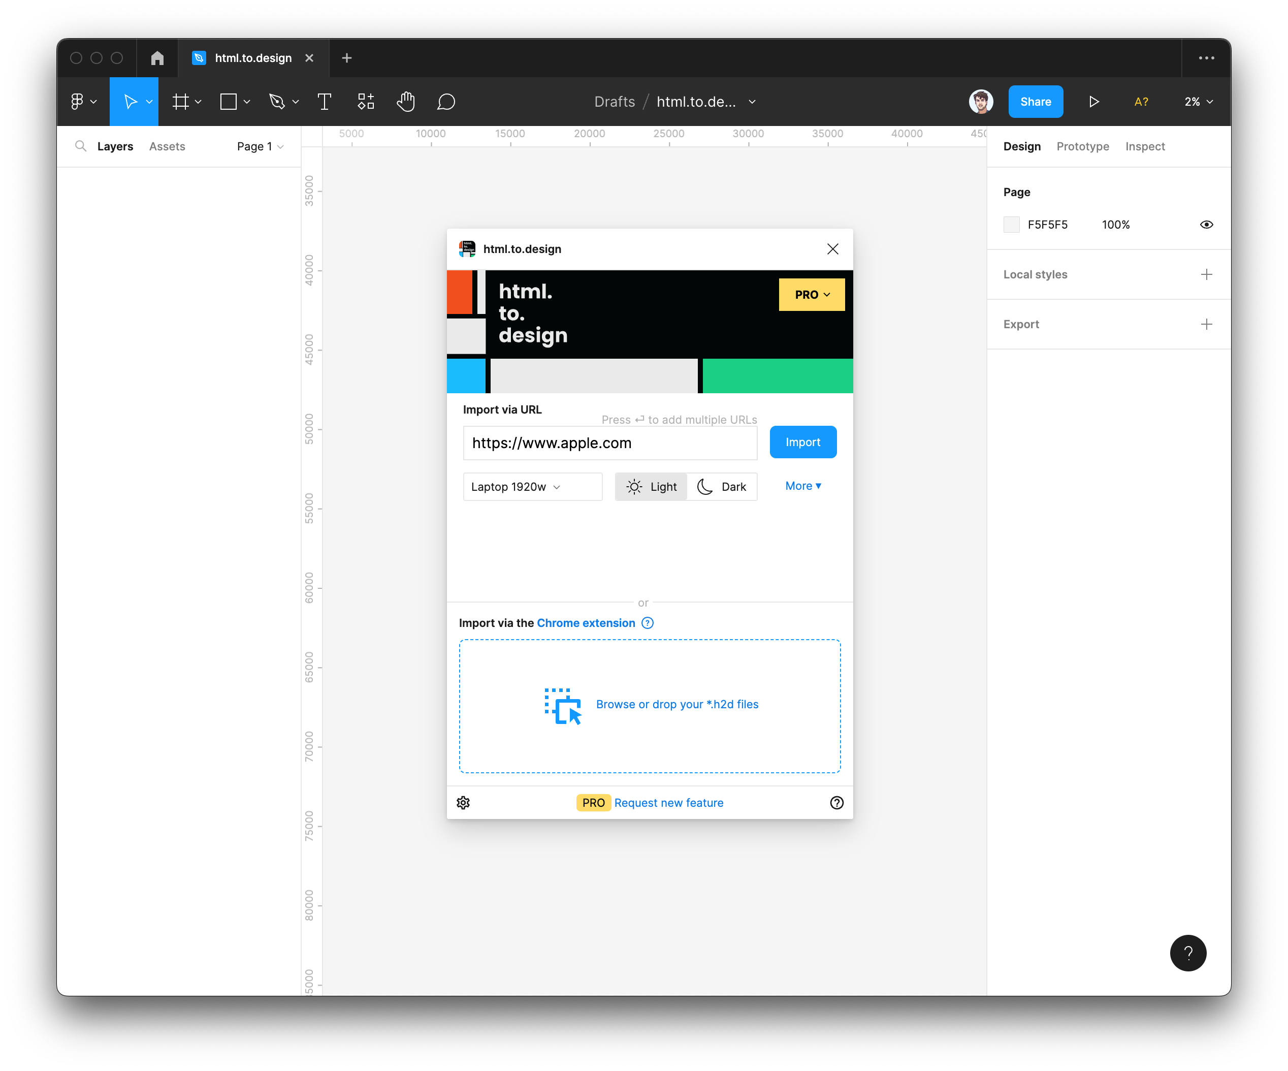Switch to the Prototype tab
This screenshot has width=1288, height=1071.
tap(1083, 145)
